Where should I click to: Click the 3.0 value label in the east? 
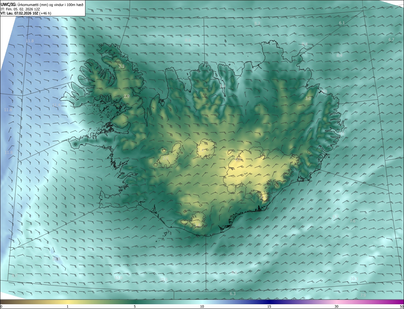[x=308, y=99]
